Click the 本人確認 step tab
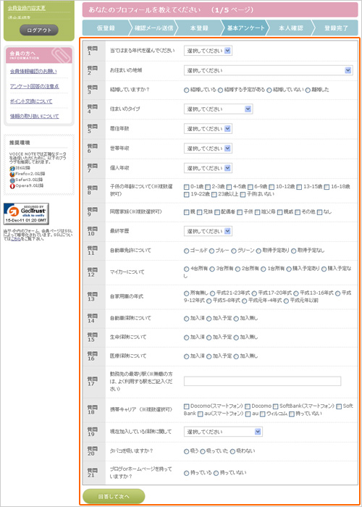Viewport: 362px width, 507px height. click(290, 28)
